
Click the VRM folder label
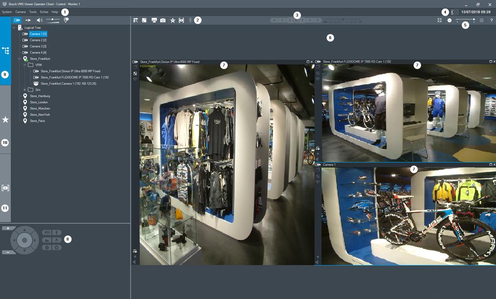click(38, 65)
